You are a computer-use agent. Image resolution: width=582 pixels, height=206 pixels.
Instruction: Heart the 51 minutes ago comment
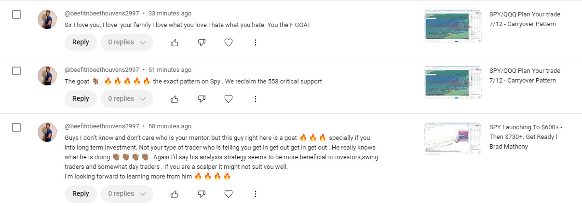229,99
